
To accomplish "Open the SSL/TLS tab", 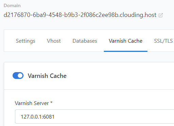I will (163, 41).
